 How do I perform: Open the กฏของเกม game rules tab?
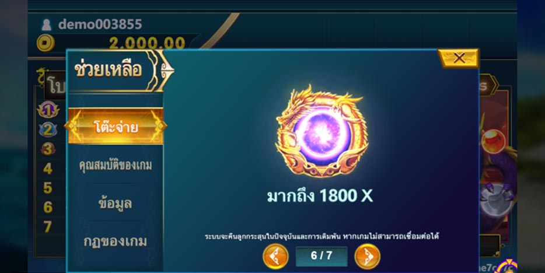[115, 241]
